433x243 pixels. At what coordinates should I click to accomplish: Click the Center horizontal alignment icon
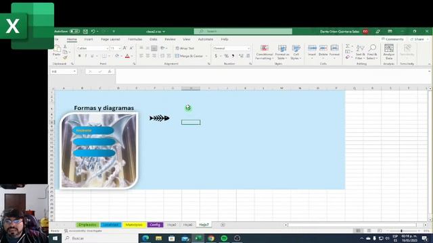pyautogui.click(x=147, y=56)
